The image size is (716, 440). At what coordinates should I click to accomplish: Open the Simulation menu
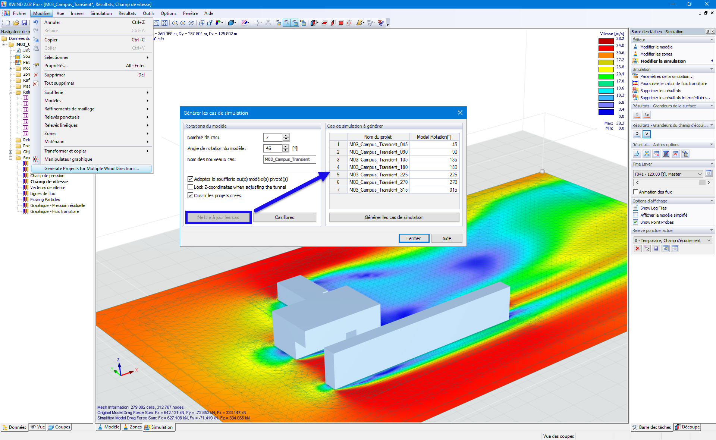coord(101,13)
